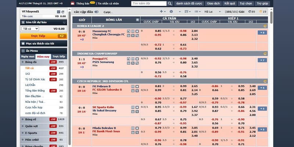The width and height of the screenshot is (294, 147).
Task: Open Mục ưa thích của tôi
Action: coord(43,43)
